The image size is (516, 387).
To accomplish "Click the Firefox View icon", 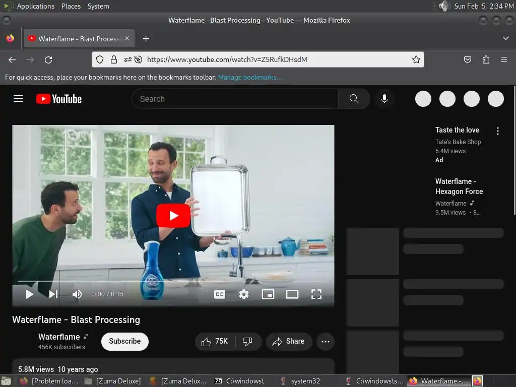I will [x=10, y=38].
